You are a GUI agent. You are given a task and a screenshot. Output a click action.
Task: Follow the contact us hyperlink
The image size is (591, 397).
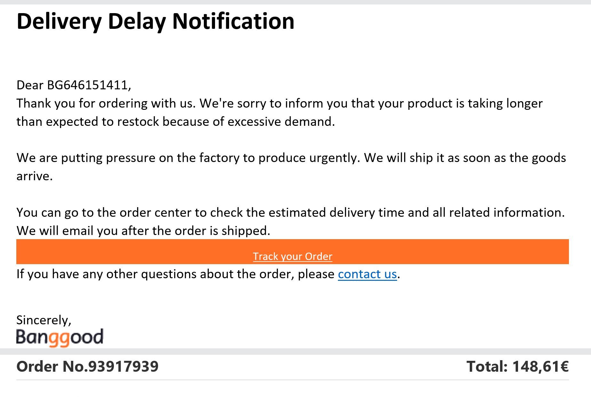tap(367, 274)
